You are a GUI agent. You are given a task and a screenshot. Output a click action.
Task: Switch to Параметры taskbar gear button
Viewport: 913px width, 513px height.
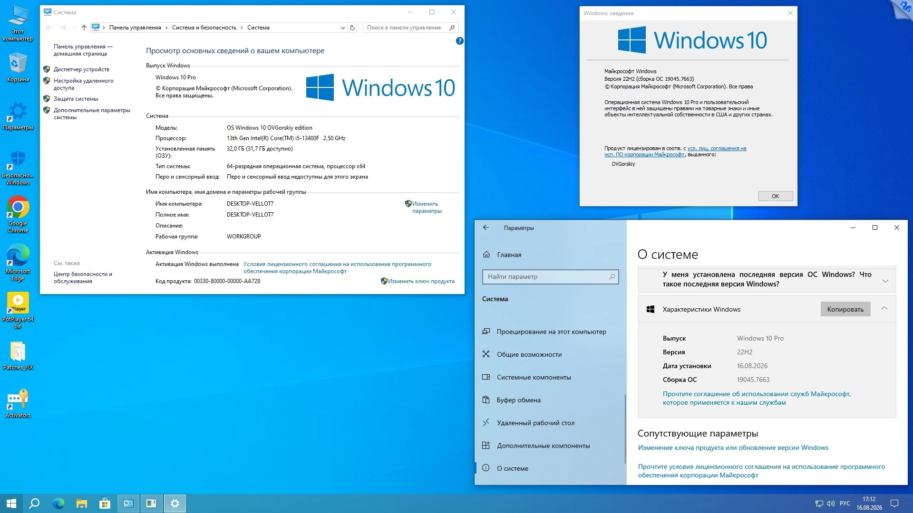[x=175, y=503]
